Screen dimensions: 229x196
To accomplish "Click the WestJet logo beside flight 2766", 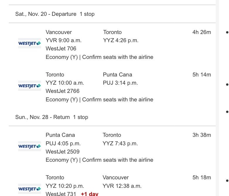I will 30,86.
